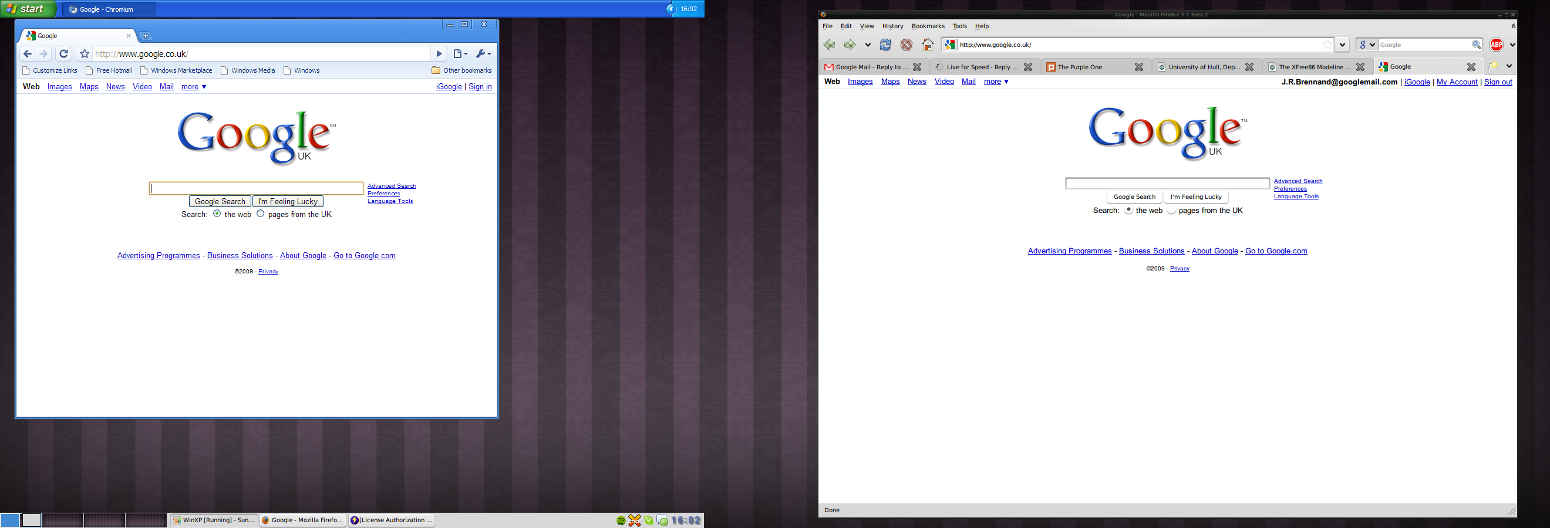This screenshot has width=1550, height=528.
Task: Open the History menu in Firefox
Action: 892,26
